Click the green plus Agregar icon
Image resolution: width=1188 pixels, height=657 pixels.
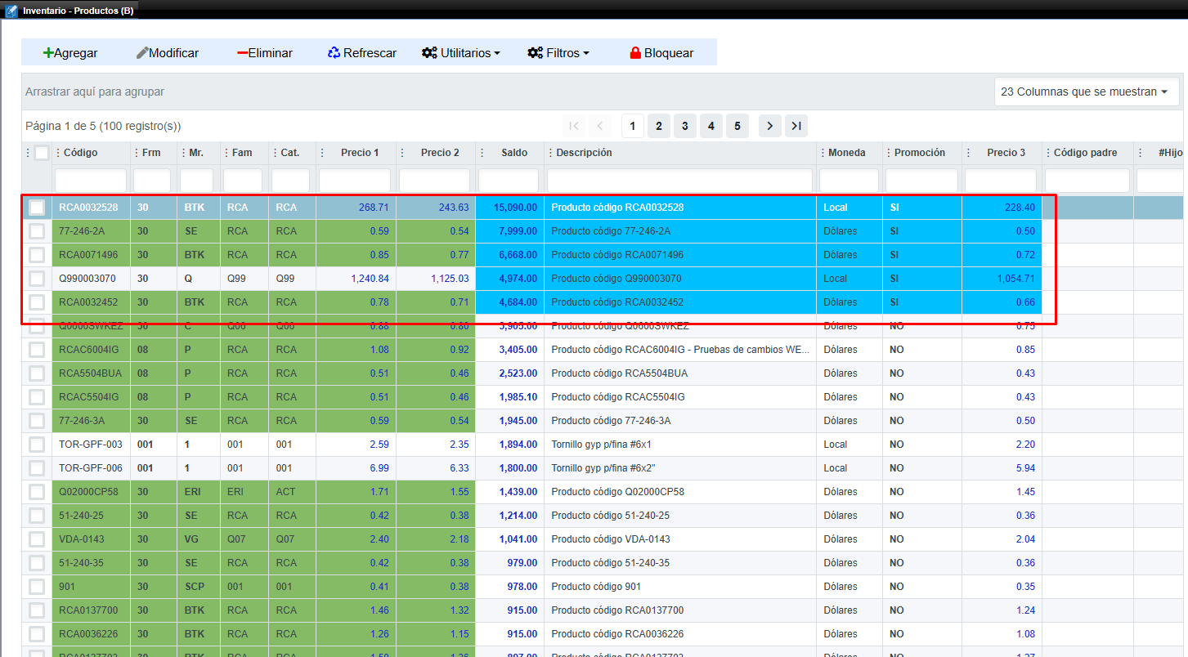[48, 53]
